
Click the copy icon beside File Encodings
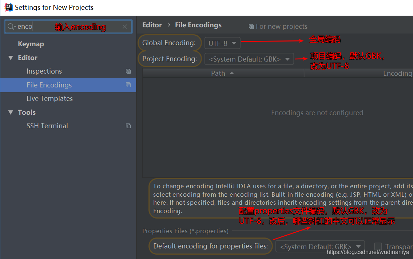coord(128,85)
